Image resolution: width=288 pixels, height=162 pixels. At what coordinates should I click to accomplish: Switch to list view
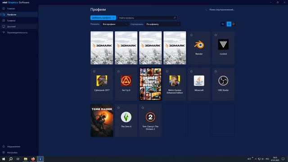(x=234, y=24)
